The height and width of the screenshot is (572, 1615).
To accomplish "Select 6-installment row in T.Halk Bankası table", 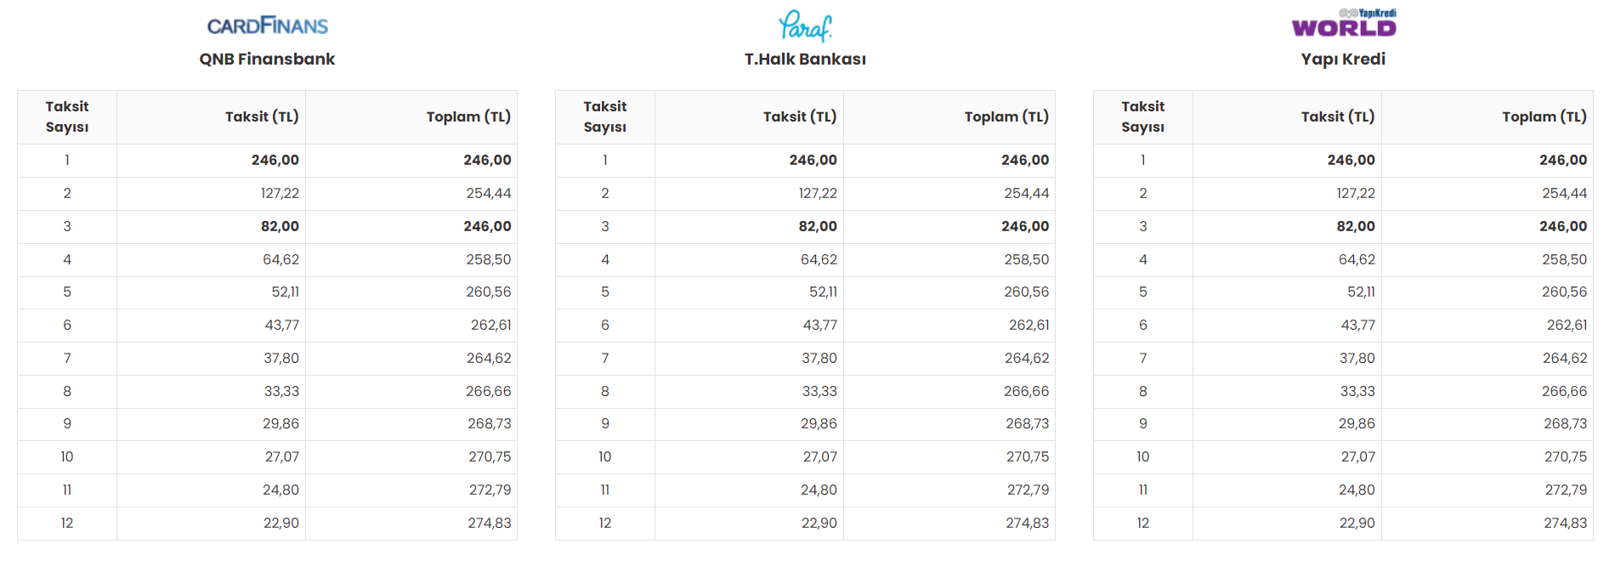I will pos(805,325).
